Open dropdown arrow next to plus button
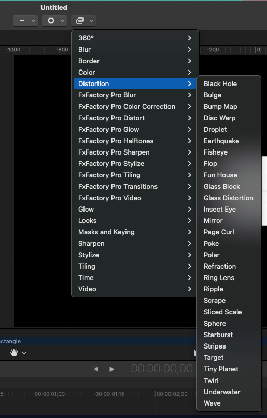 coord(33,21)
